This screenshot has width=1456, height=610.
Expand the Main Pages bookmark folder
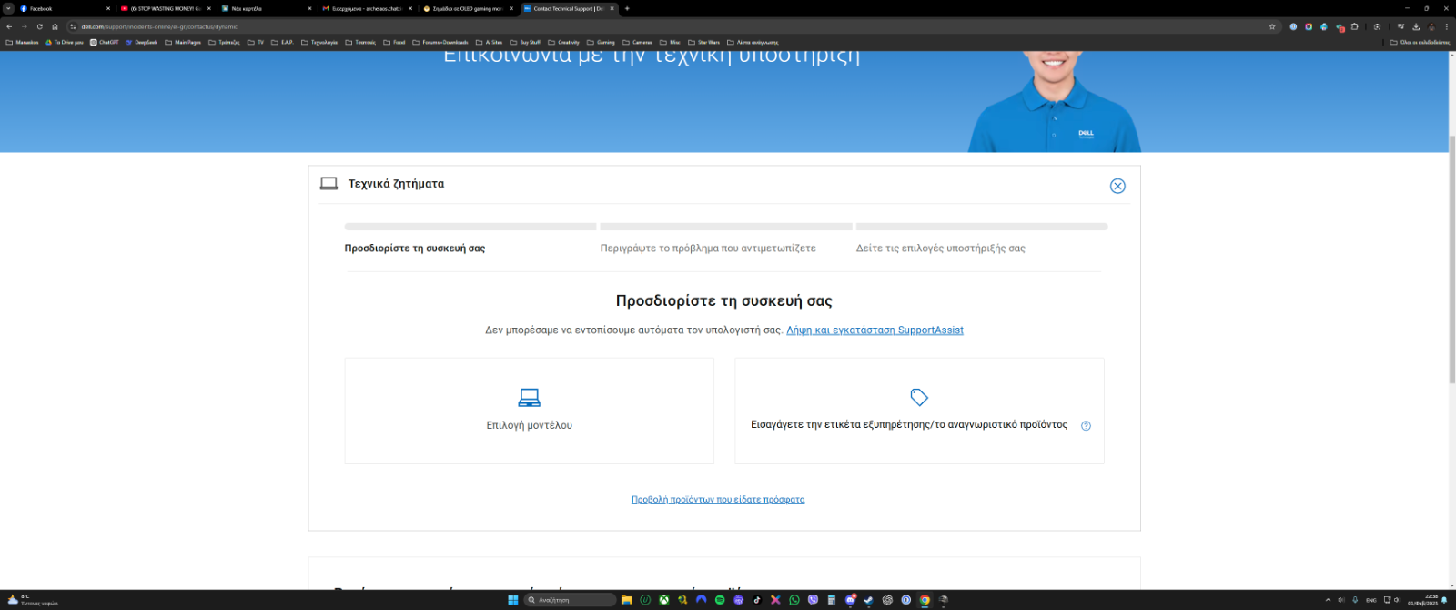[183, 42]
